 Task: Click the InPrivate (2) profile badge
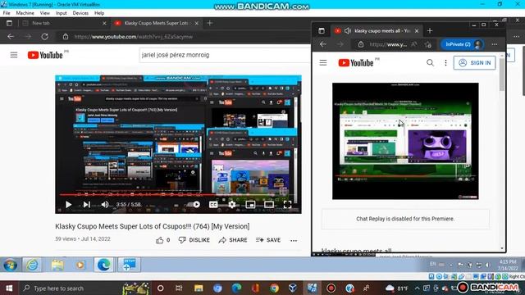click(462, 44)
